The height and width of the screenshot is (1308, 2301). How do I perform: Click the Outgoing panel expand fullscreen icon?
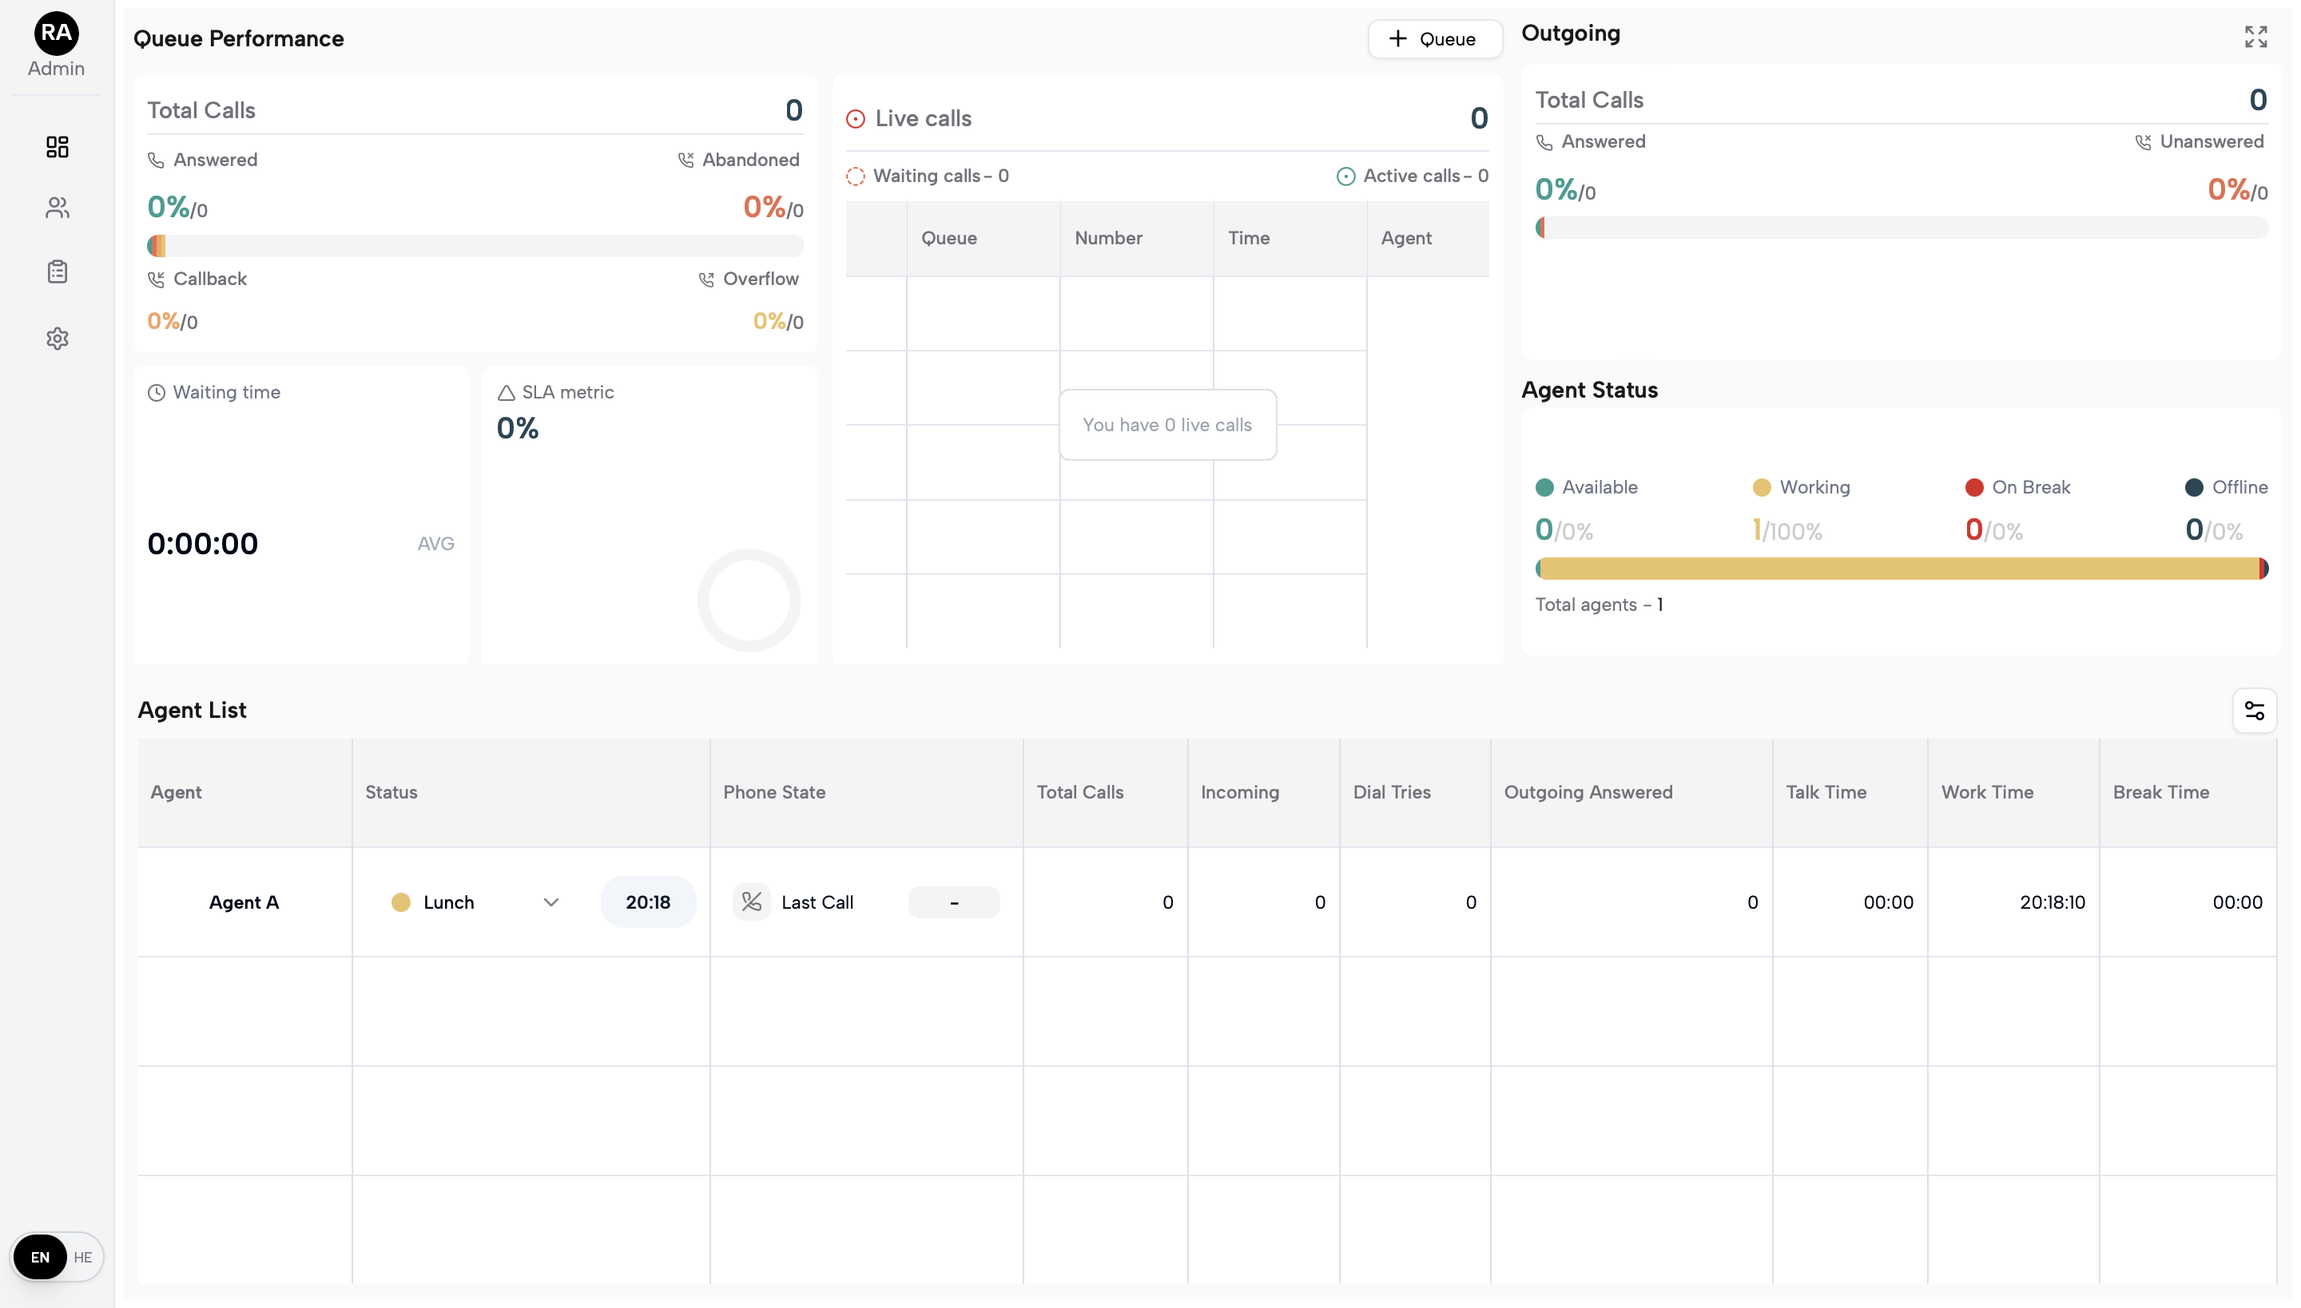click(x=2255, y=37)
